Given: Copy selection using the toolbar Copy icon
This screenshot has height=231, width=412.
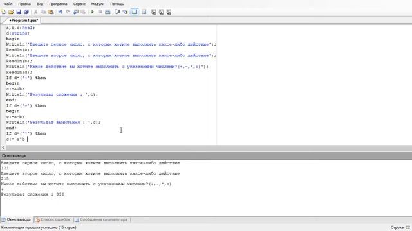Looking at the screenshot, I should pos(43,12).
